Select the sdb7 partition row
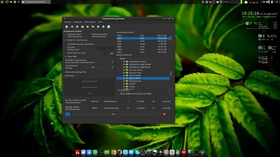280x157 pixels. click(x=143, y=52)
